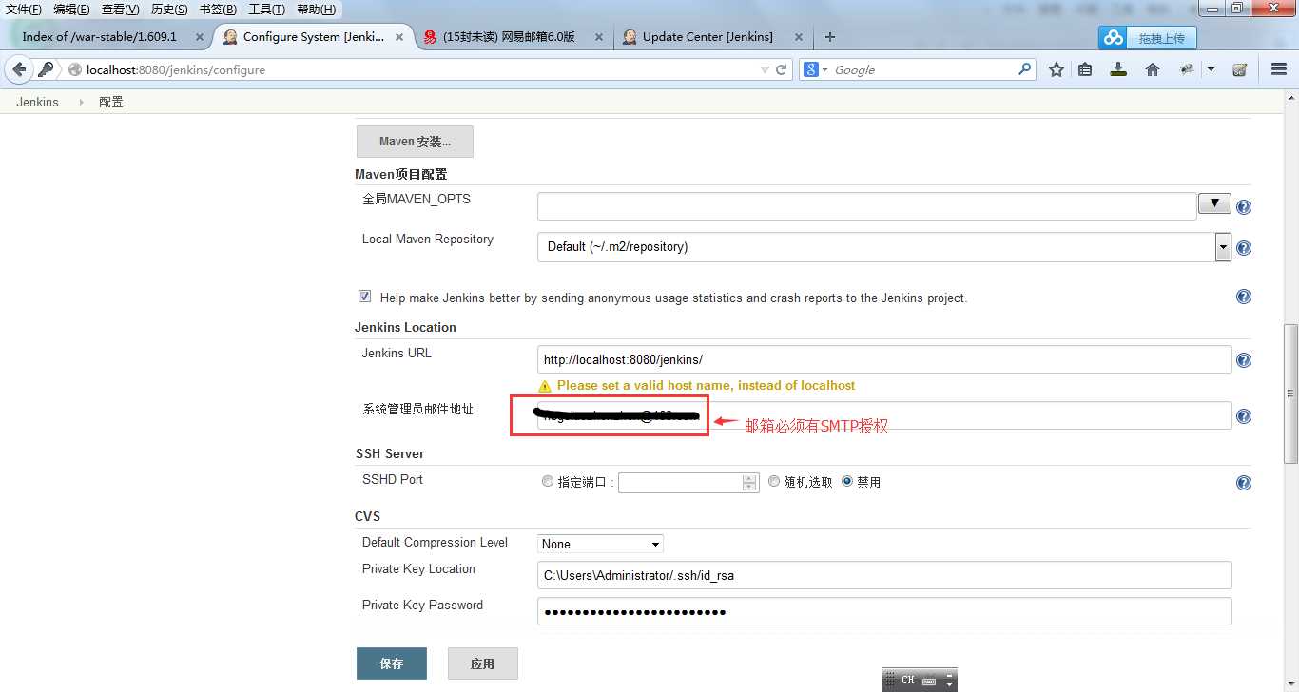Select the 随机选取 radio button
The height and width of the screenshot is (692, 1299).
[774, 482]
